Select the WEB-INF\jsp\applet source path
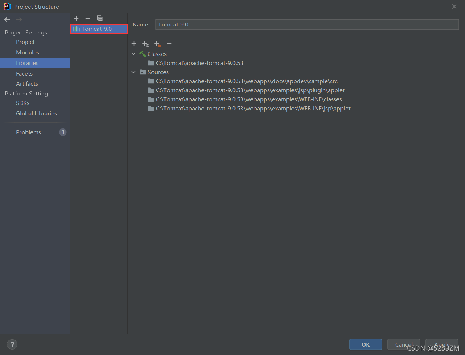 pos(253,109)
